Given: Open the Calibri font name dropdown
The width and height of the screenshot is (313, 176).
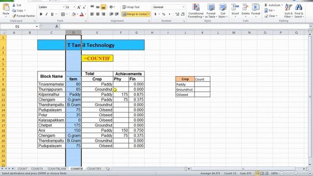Looking at the screenshot, I should click(64, 7).
